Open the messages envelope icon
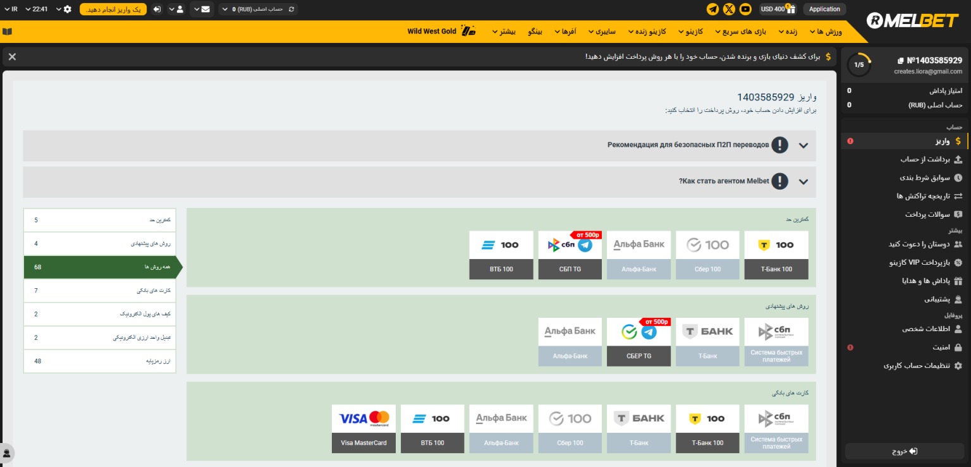 [x=205, y=9]
